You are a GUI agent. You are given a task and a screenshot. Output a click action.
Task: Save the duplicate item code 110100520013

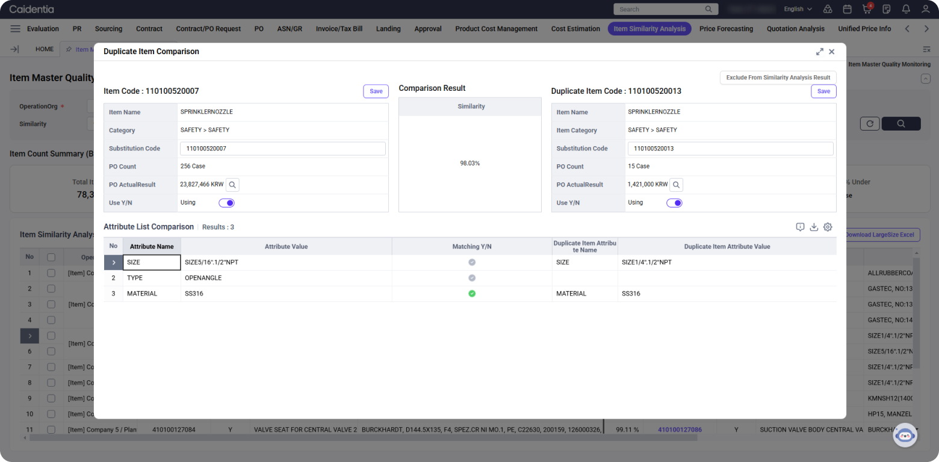pos(823,91)
